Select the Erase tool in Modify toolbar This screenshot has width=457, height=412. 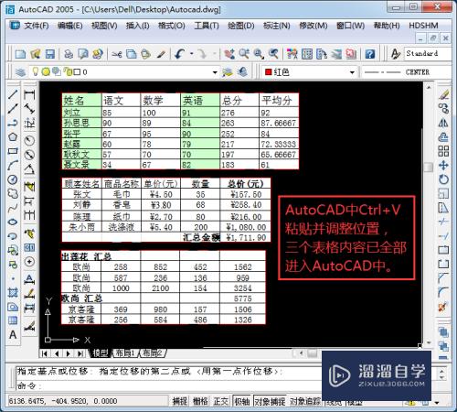(443, 94)
